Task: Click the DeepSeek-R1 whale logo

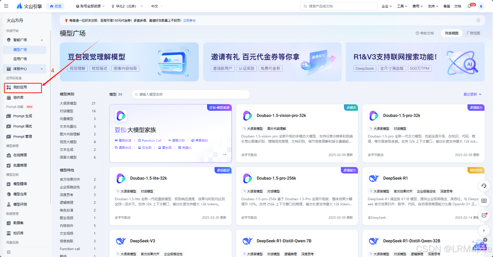Action: 374,178
